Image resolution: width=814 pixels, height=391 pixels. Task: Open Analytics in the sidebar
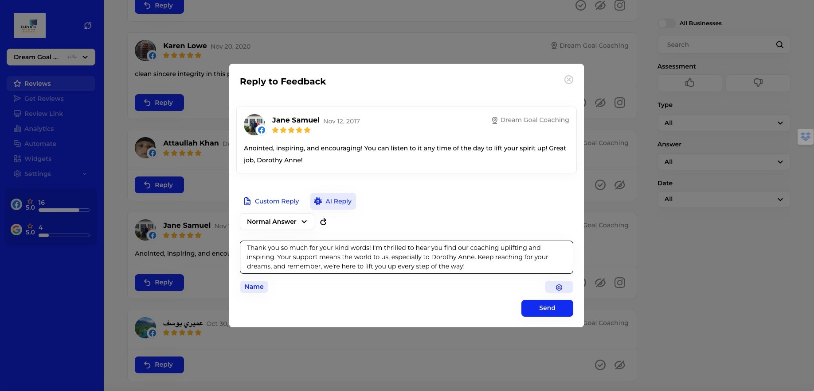[x=39, y=129]
